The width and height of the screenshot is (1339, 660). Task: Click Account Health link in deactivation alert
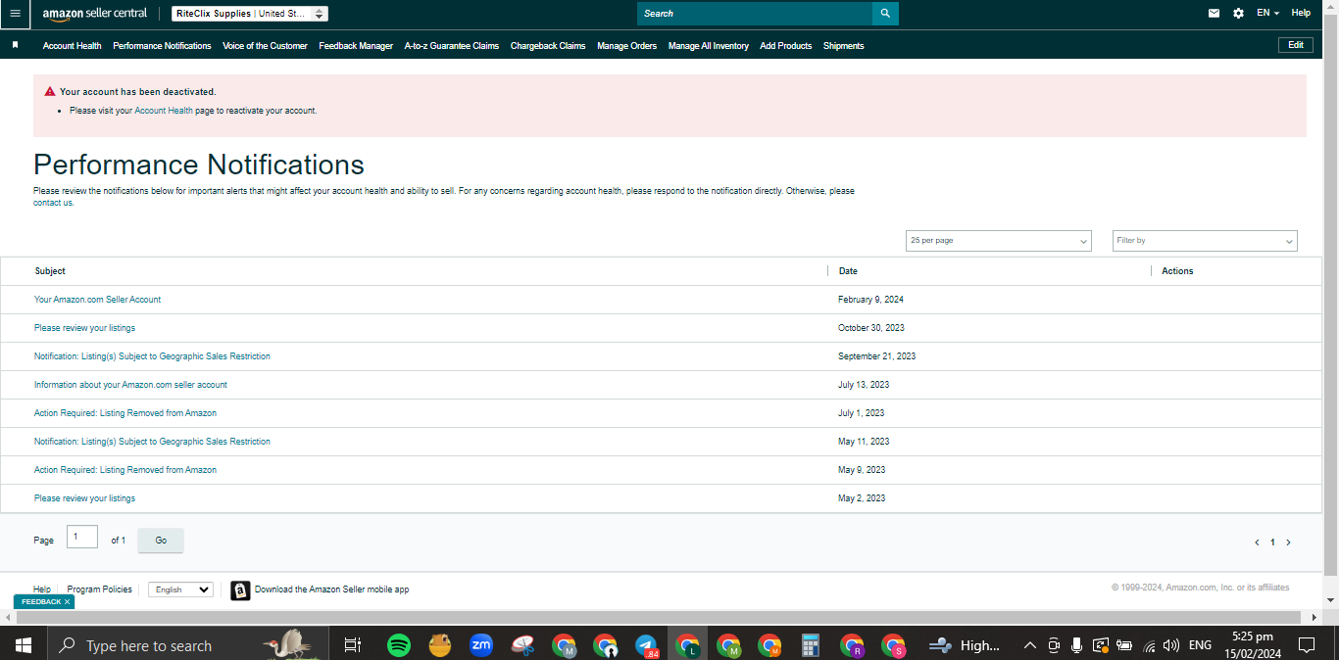164,111
